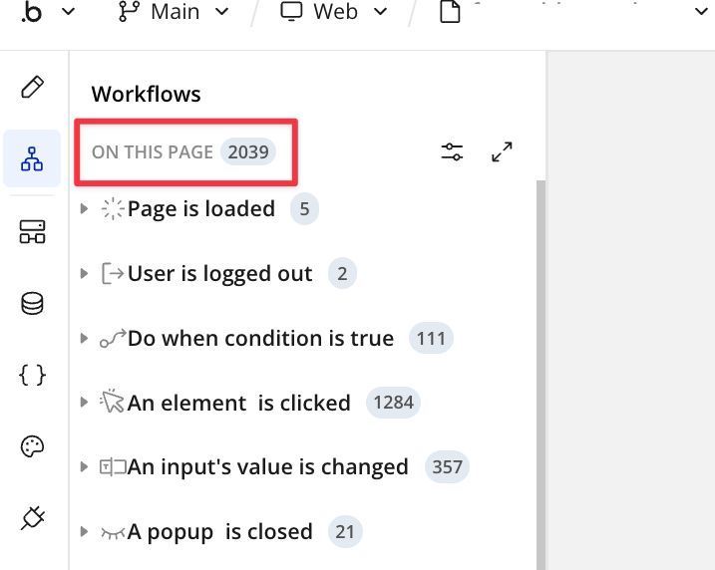
Task: Click the User is logged out label
Action: click(x=219, y=274)
